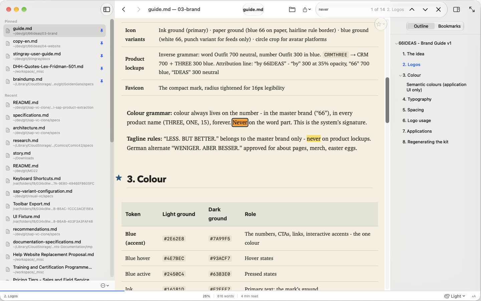
Task: Click document icon next to story.md
Action: pyautogui.click(x=8, y=155)
